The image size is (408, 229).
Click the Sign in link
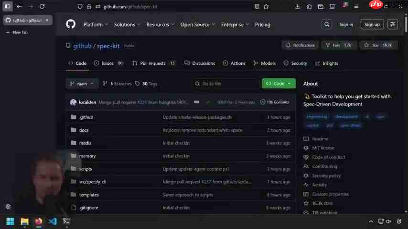pos(346,24)
